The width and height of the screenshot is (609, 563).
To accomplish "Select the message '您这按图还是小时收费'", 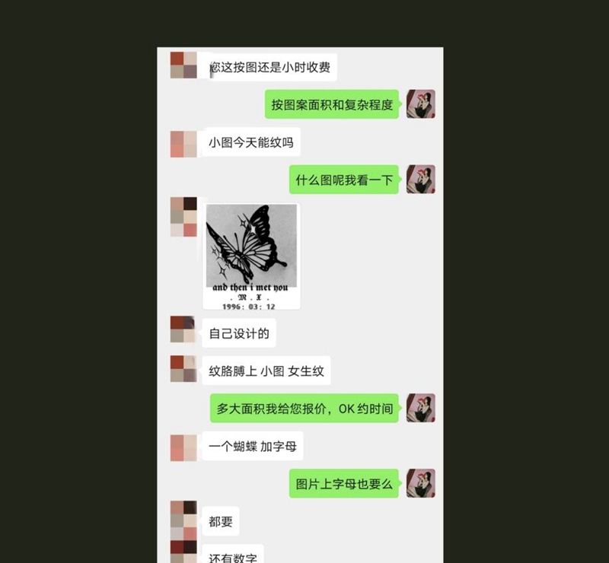I will (x=269, y=67).
